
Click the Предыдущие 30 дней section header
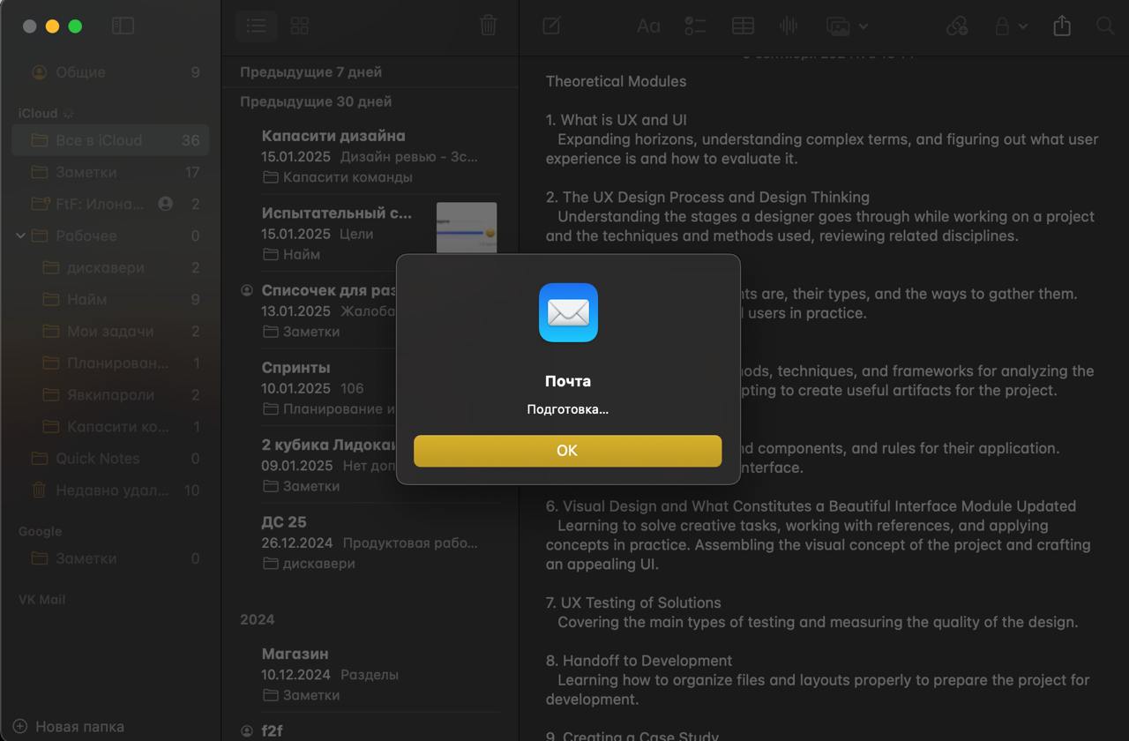tap(316, 101)
